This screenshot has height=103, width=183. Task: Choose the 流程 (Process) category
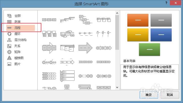tap(20, 28)
